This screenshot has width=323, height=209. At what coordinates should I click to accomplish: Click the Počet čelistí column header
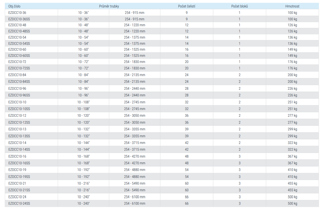click(x=187, y=6)
